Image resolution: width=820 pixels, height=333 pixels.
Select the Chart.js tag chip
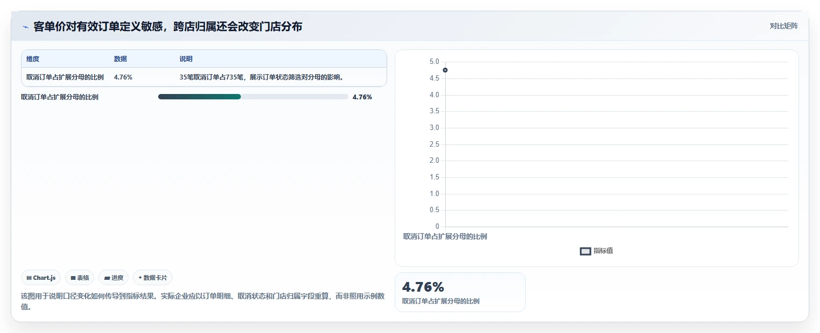(x=41, y=278)
